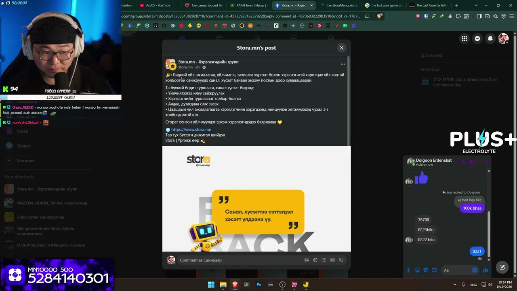Close the Stora.mn's post dialog

(x=342, y=48)
